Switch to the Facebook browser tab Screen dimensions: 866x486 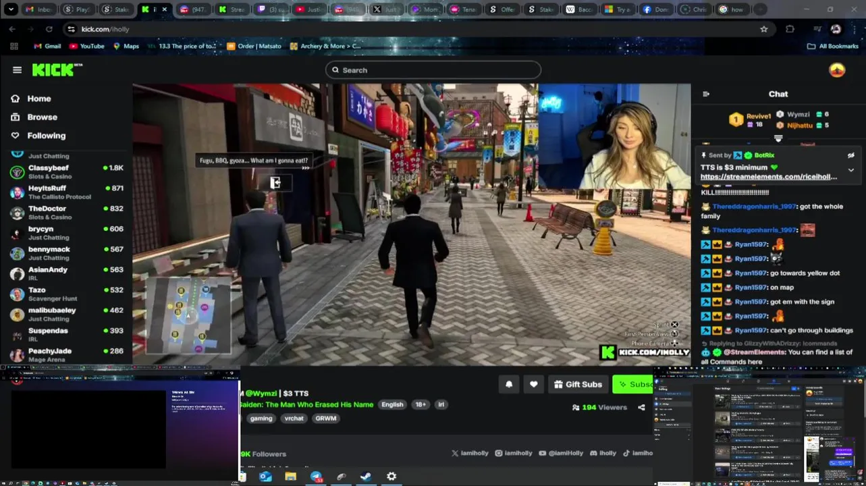(655, 9)
